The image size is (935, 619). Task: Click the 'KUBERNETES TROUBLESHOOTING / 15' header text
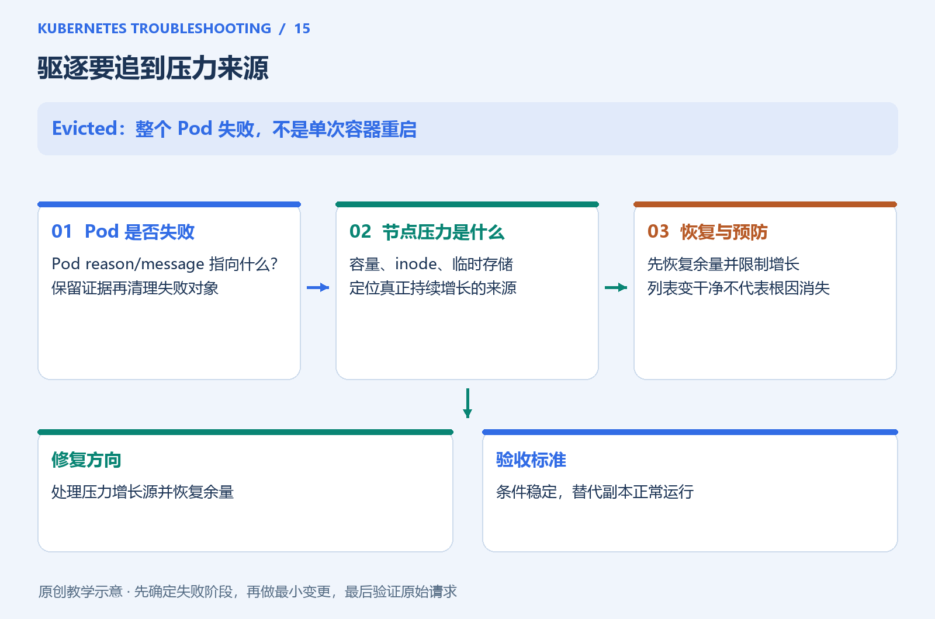point(174,29)
